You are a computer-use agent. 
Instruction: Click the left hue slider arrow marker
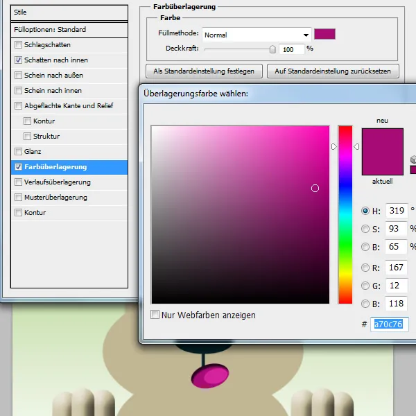pyautogui.click(x=333, y=147)
